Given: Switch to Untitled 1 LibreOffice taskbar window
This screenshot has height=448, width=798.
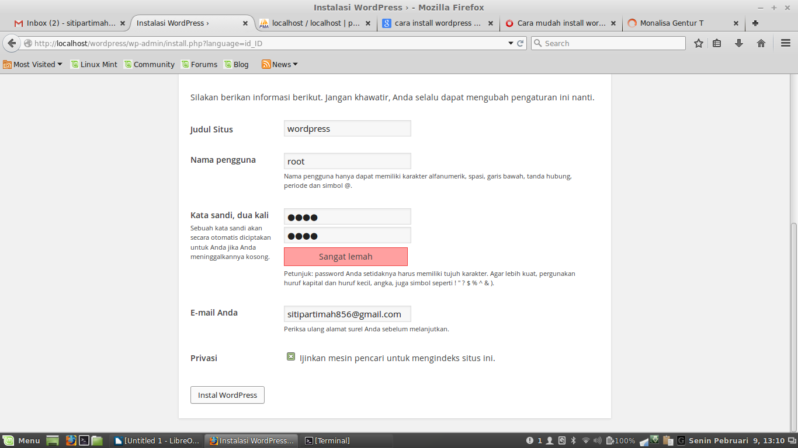Looking at the screenshot, I should (157, 440).
